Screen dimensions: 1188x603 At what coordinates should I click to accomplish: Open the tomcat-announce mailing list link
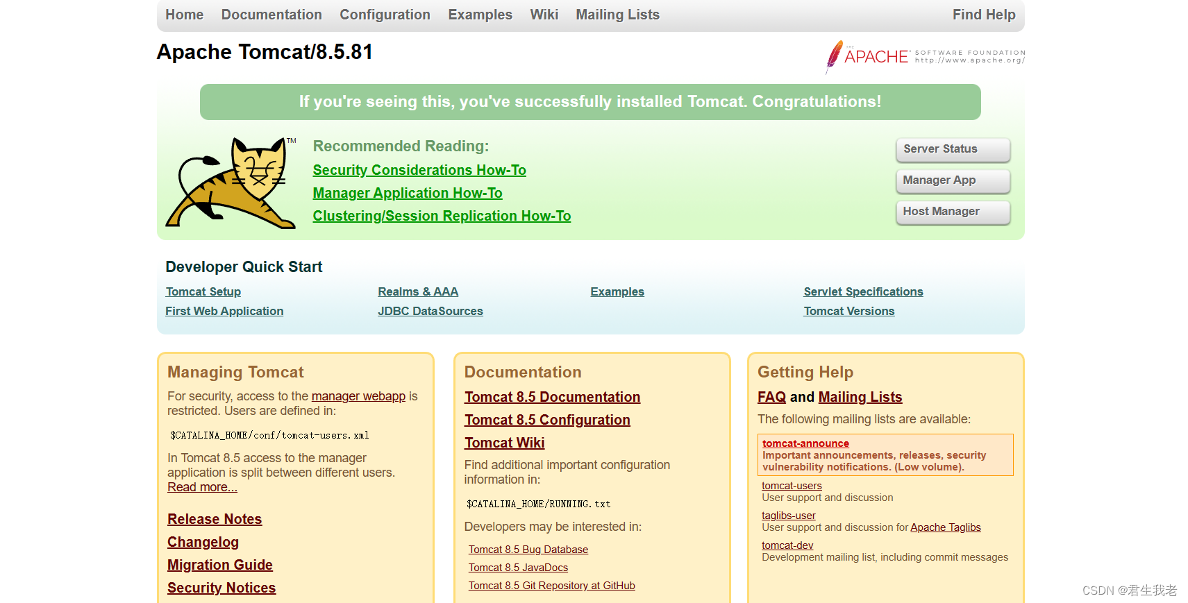click(805, 443)
